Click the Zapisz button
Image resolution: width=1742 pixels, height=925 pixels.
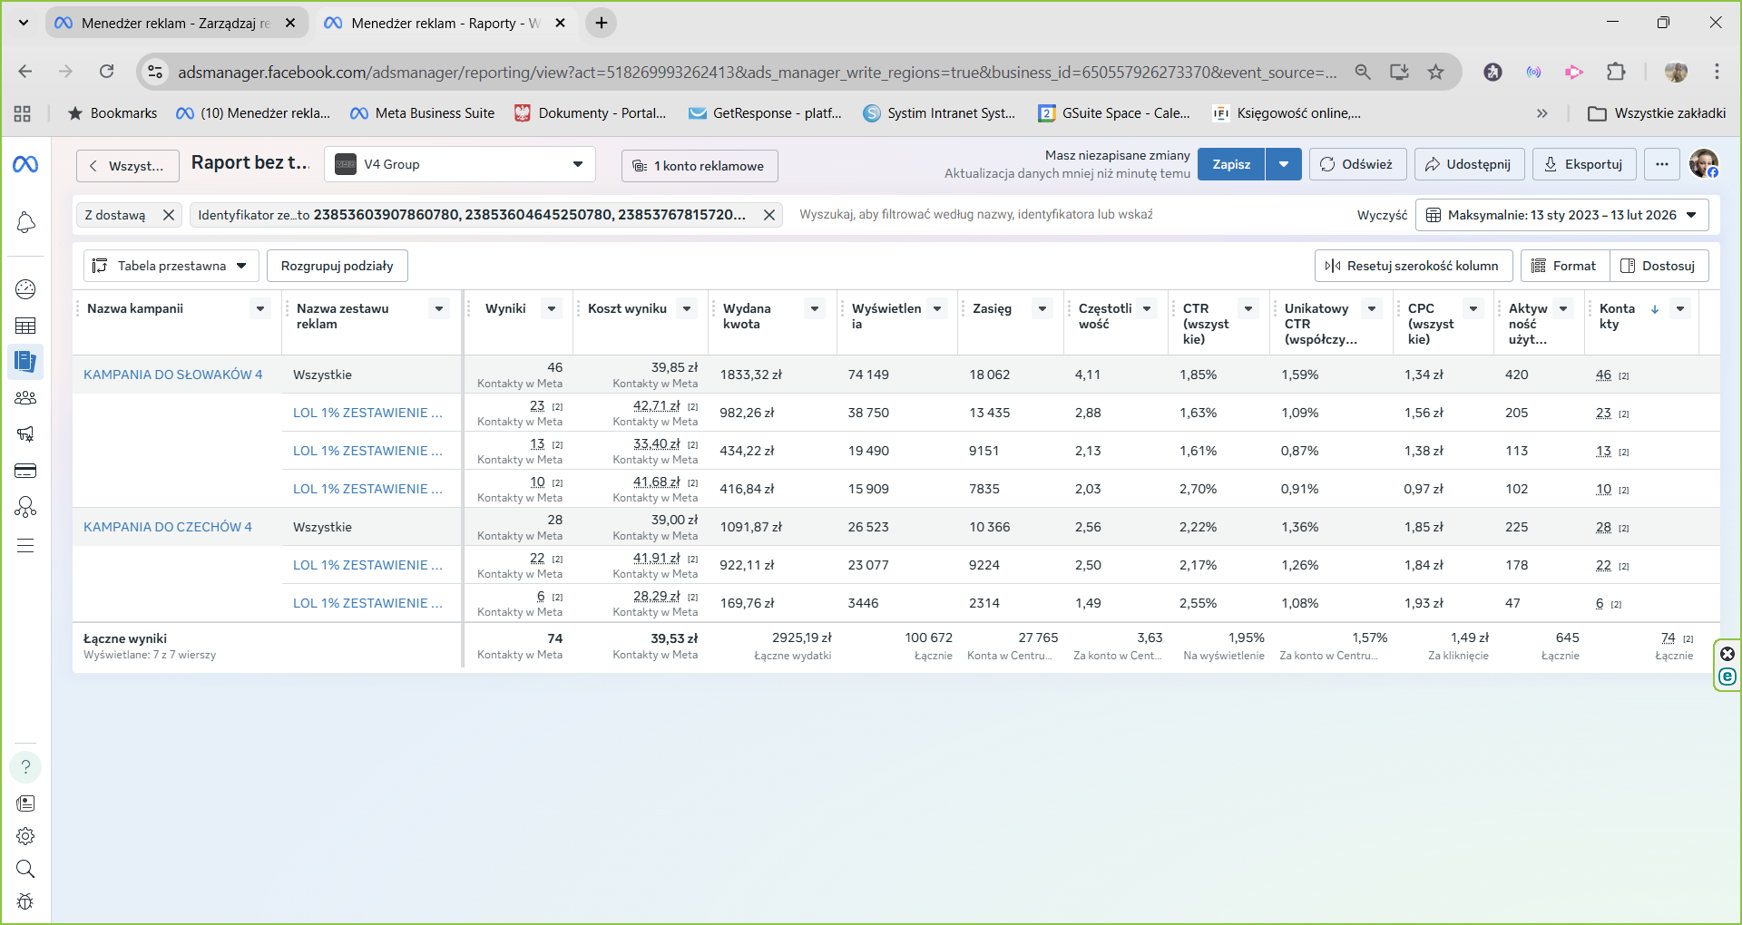[x=1231, y=164]
